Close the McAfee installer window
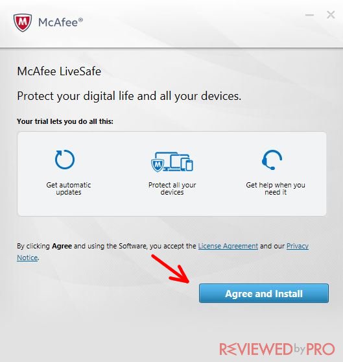 [331, 15]
